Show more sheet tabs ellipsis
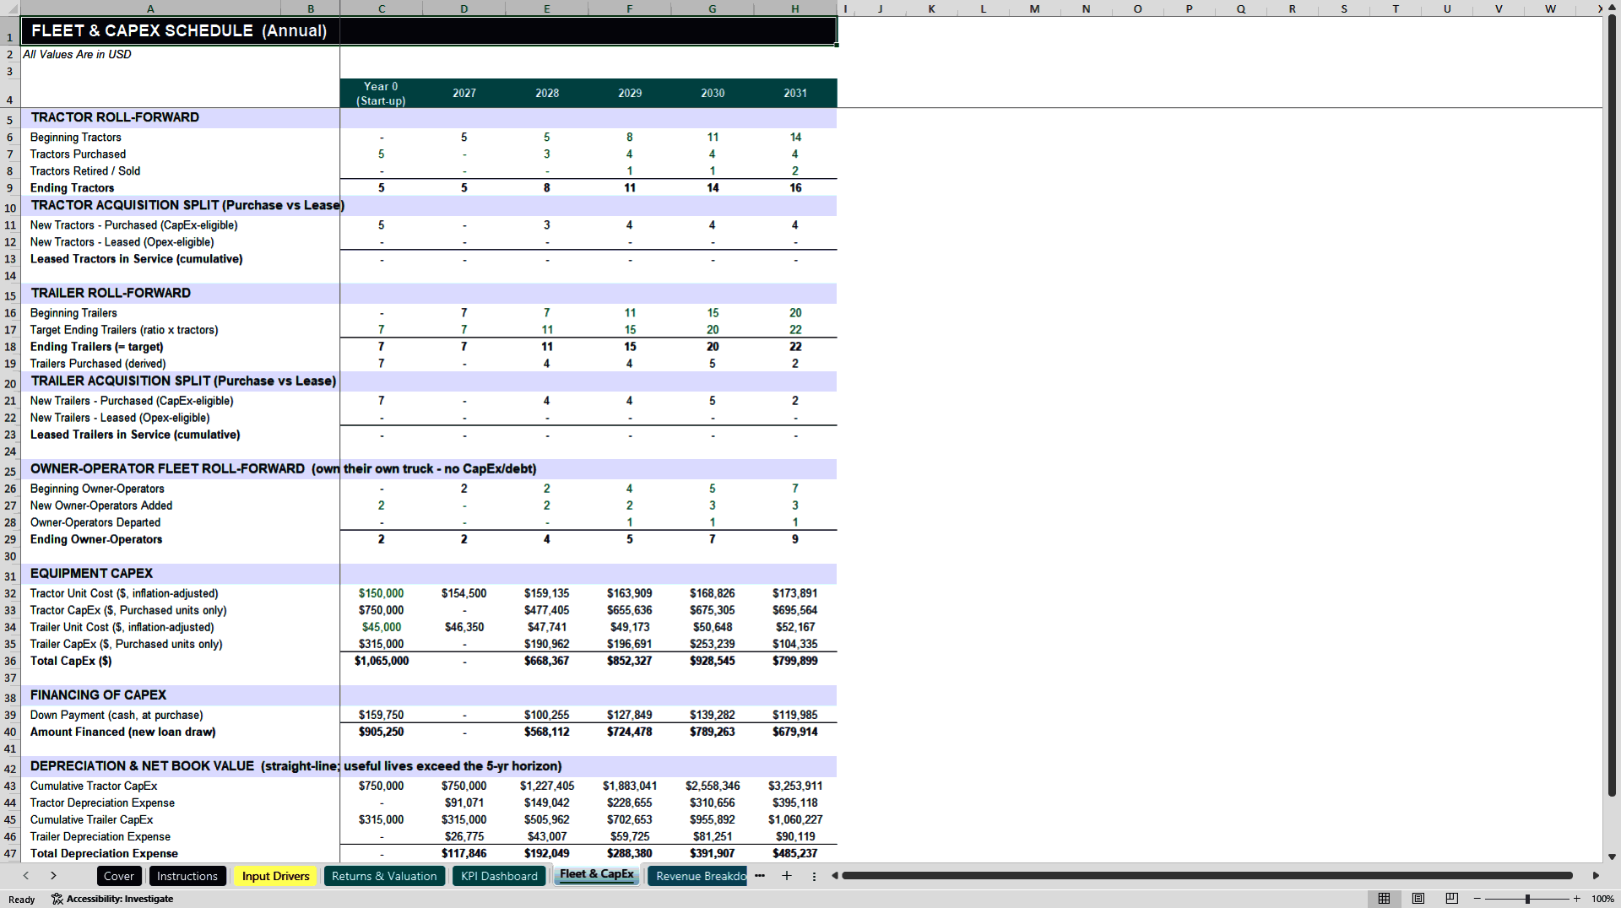This screenshot has width=1621, height=908. coord(760,876)
